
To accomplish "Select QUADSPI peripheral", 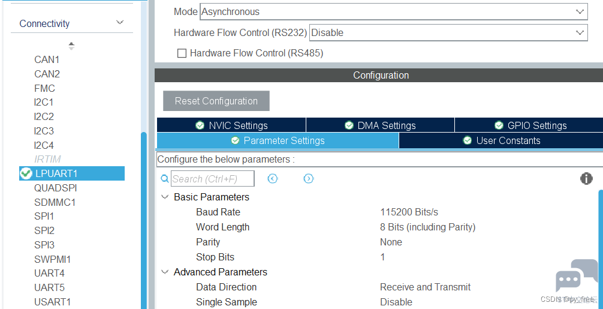I will 55,188.
